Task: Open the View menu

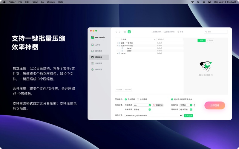Action: [35, 2]
